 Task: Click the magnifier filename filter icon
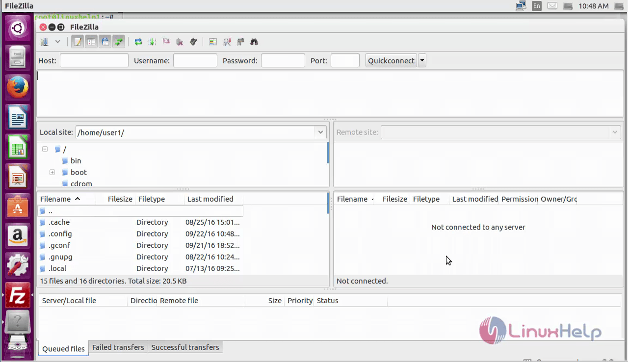pyautogui.click(x=226, y=42)
